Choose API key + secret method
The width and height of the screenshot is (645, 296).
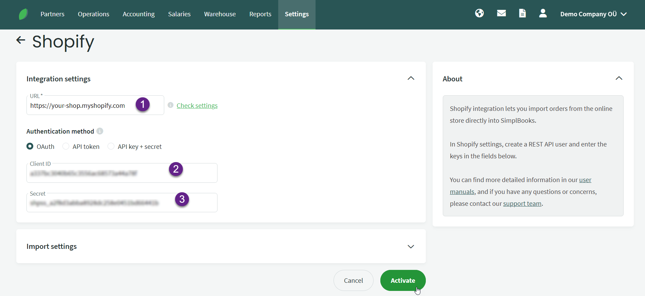pyautogui.click(x=111, y=146)
